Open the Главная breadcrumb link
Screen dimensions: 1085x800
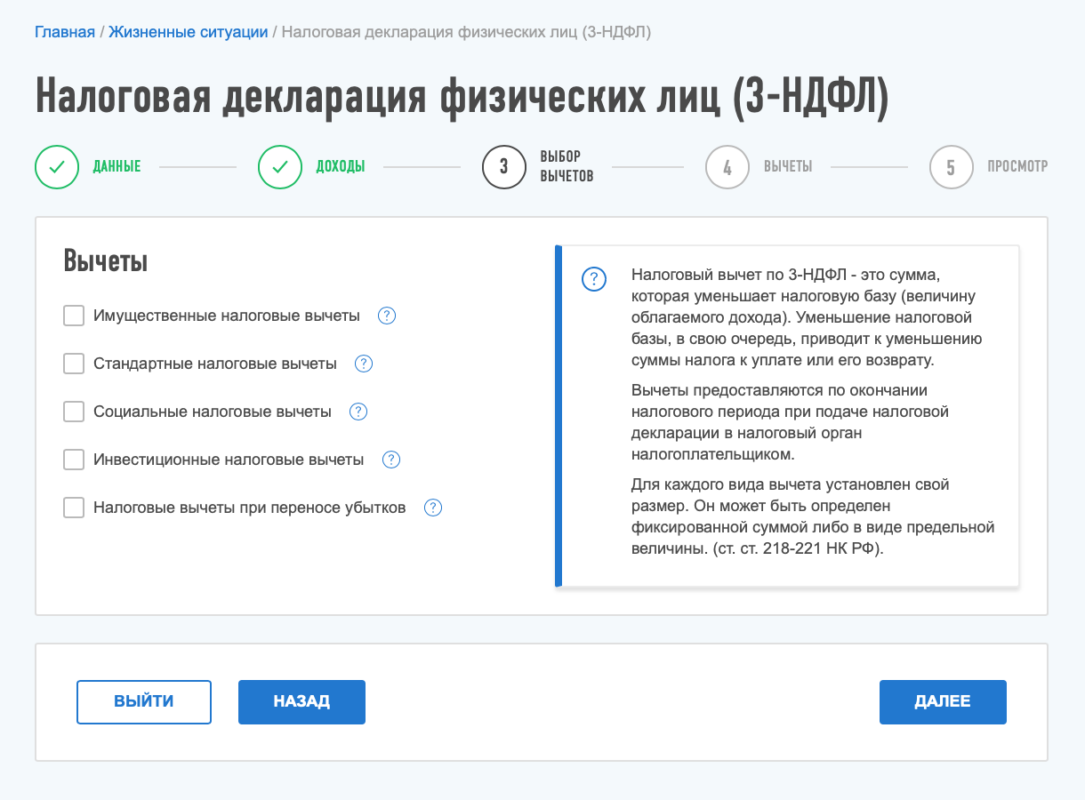65,32
